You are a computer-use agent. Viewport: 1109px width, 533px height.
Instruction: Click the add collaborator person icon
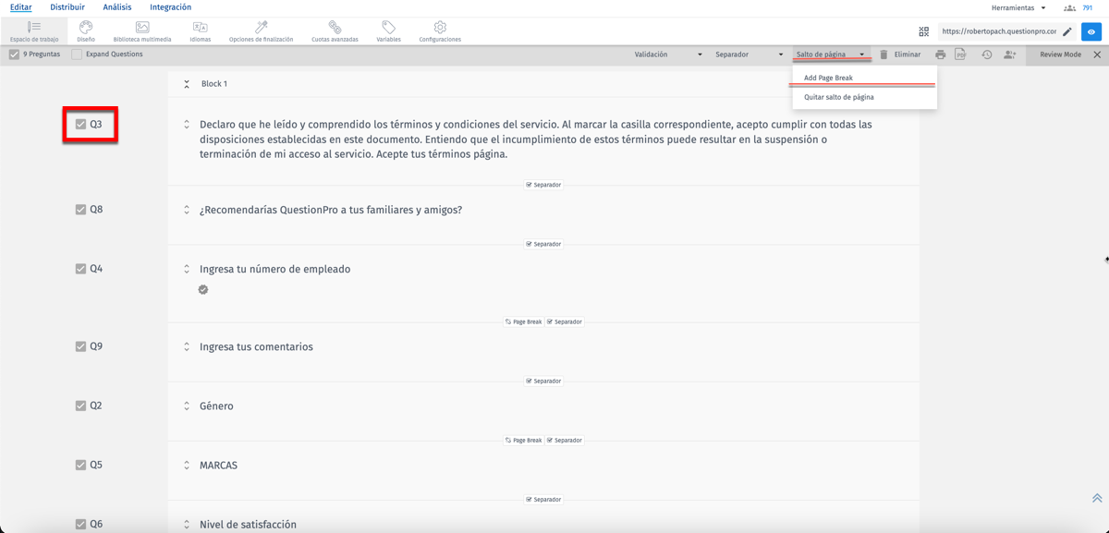(1009, 55)
